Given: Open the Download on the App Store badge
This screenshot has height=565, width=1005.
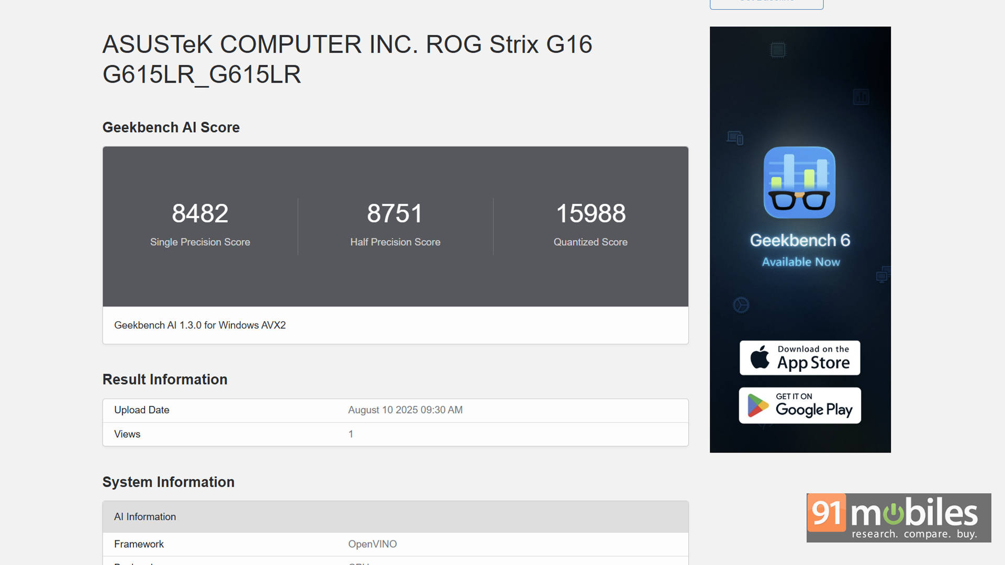Looking at the screenshot, I should [x=799, y=358].
